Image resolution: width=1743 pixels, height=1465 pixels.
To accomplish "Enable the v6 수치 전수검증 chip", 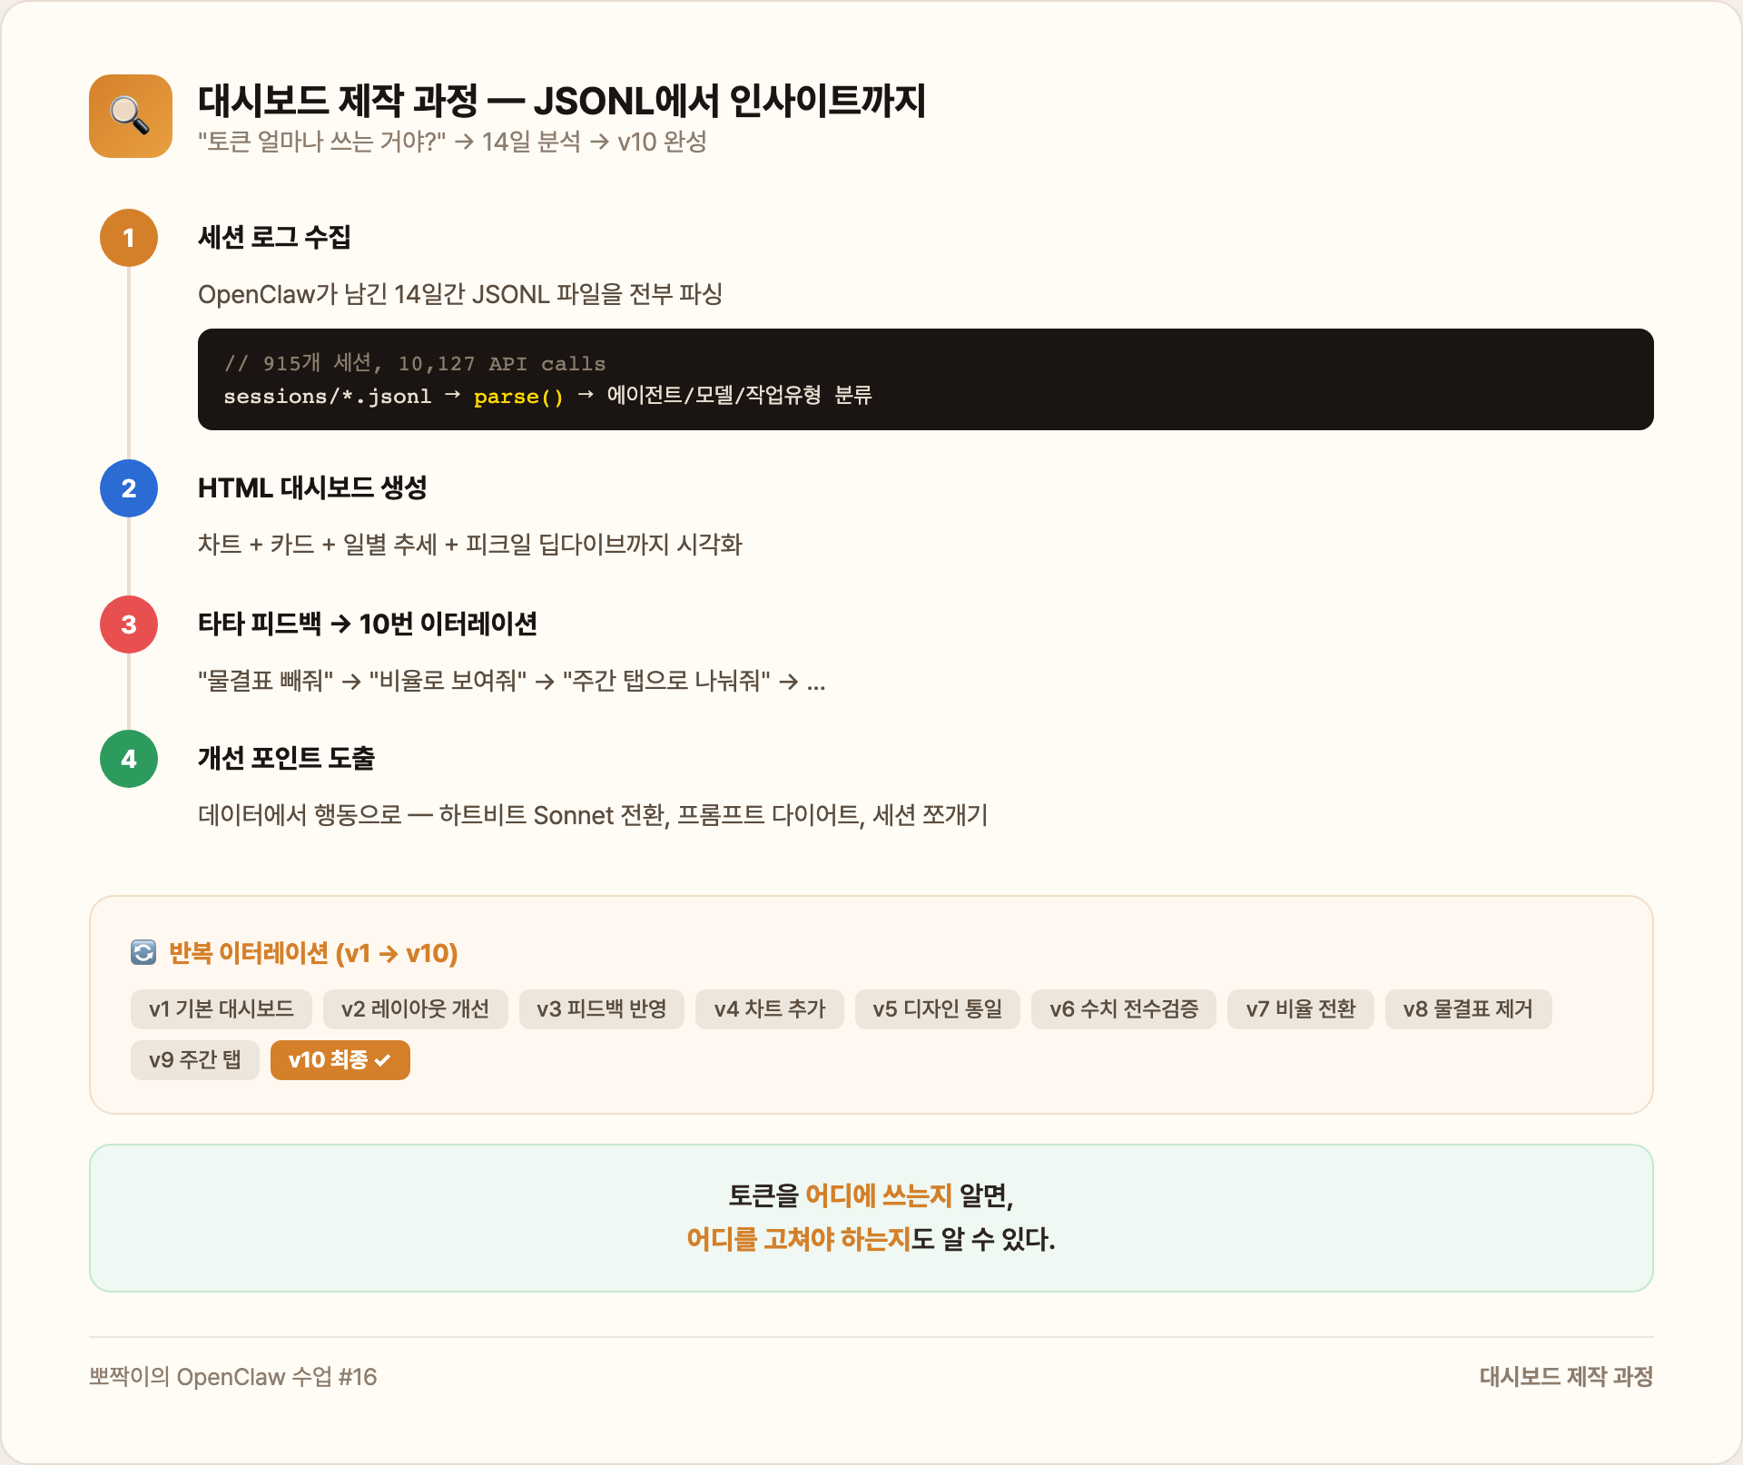I will click(x=1124, y=1008).
